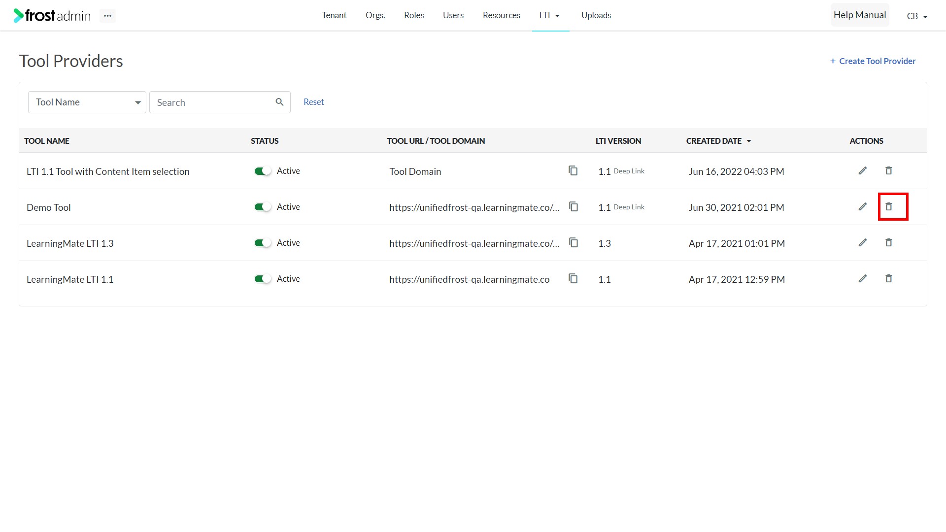Open the Uploads page
This screenshot has width=946, height=532.
(596, 15)
